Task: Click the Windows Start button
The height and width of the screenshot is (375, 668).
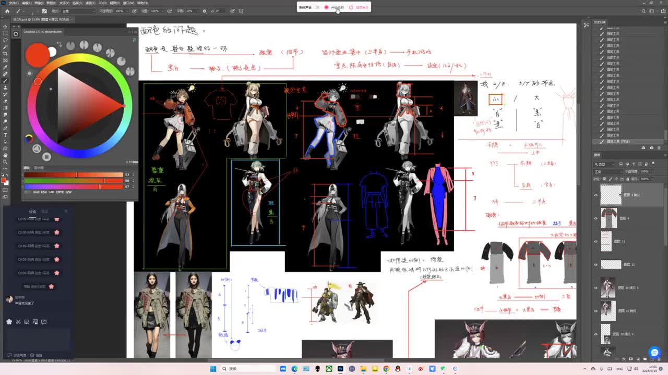Action: (x=213, y=369)
